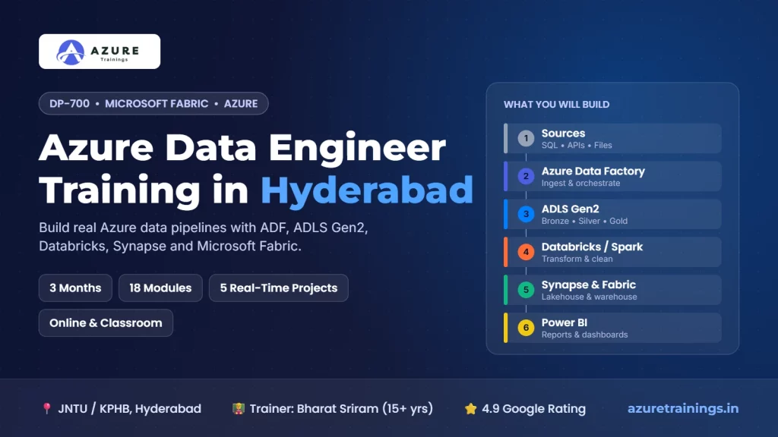Open the azuretrainings.in link
Viewport: 778px width, 437px height.
pyautogui.click(x=683, y=408)
